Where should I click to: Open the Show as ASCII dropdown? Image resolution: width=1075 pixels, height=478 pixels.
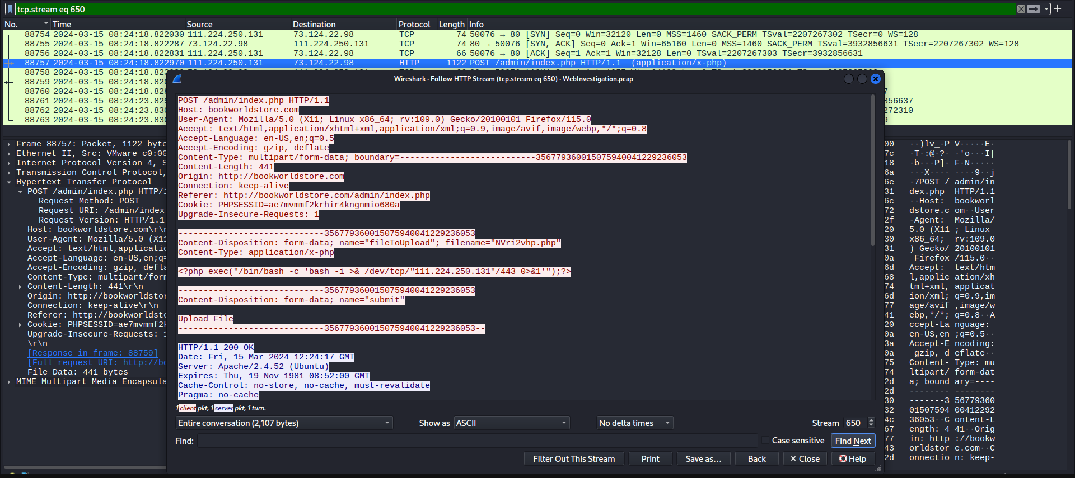tap(512, 423)
